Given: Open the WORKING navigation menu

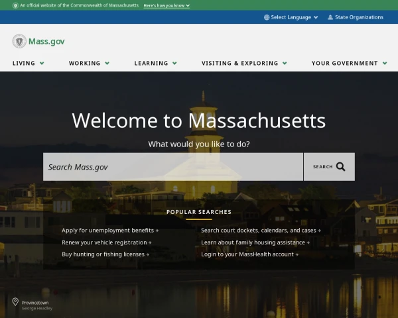Looking at the screenshot, I should coord(89,63).
